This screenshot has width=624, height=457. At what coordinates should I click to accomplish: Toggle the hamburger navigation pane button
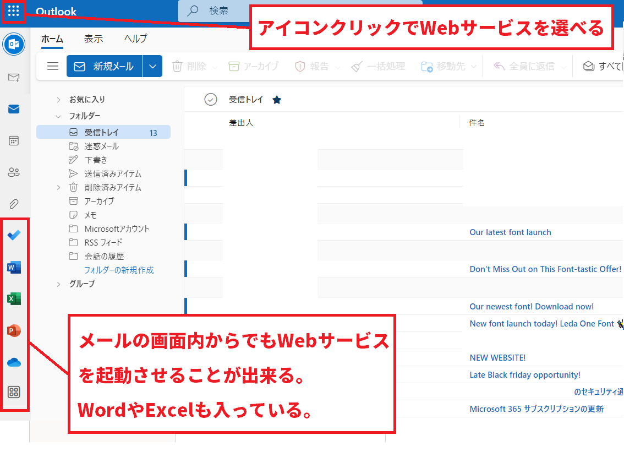tap(52, 66)
